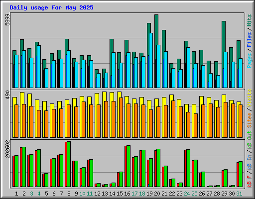The height and width of the screenshot is (199, 255).
Task: Select the green kB Out bar for day 5
Action: (46, 180)
